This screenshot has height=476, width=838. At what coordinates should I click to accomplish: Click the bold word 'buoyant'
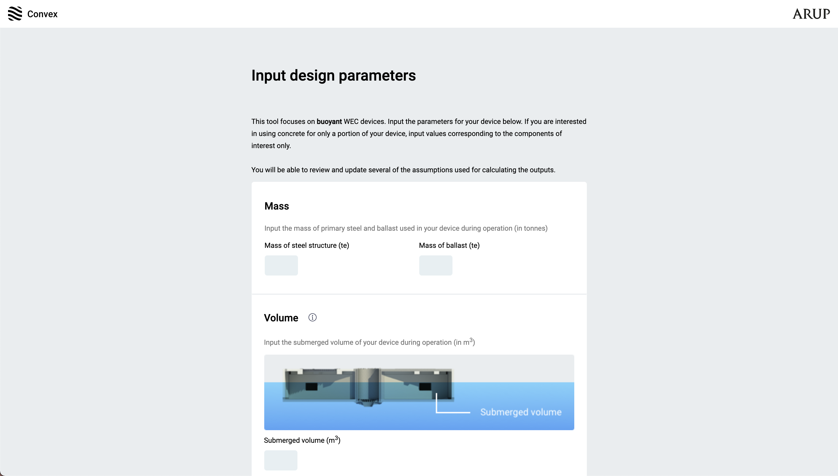pyautogui.click(x=329, y=122)
